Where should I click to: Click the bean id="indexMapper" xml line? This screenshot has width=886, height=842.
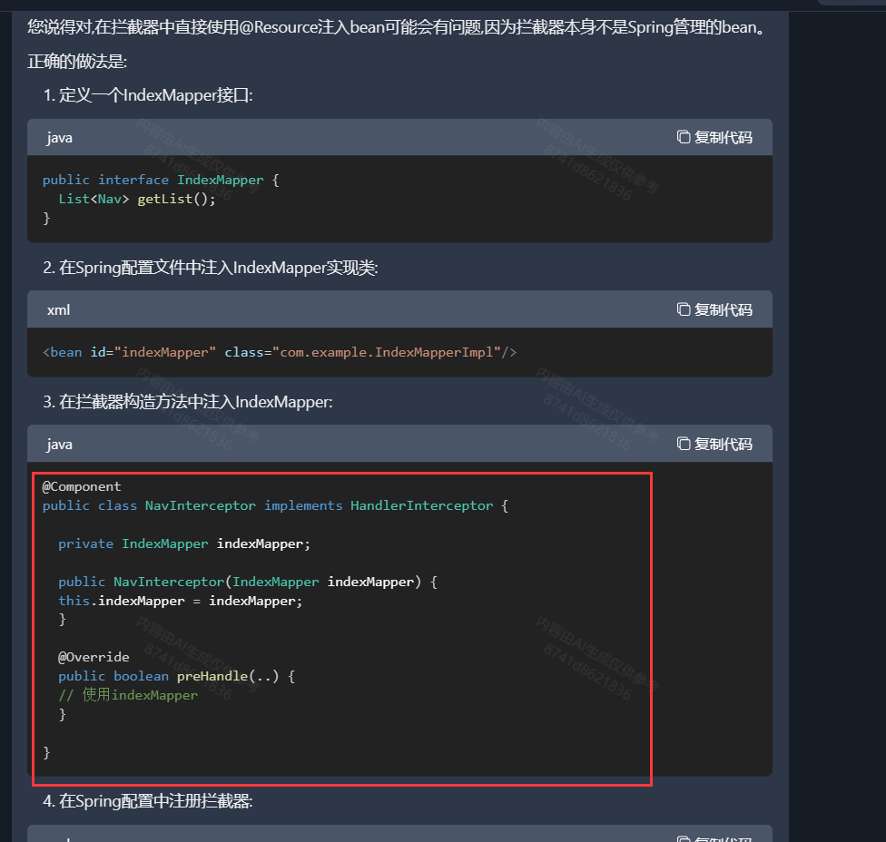pyautogui.click(x=280, y=352)
